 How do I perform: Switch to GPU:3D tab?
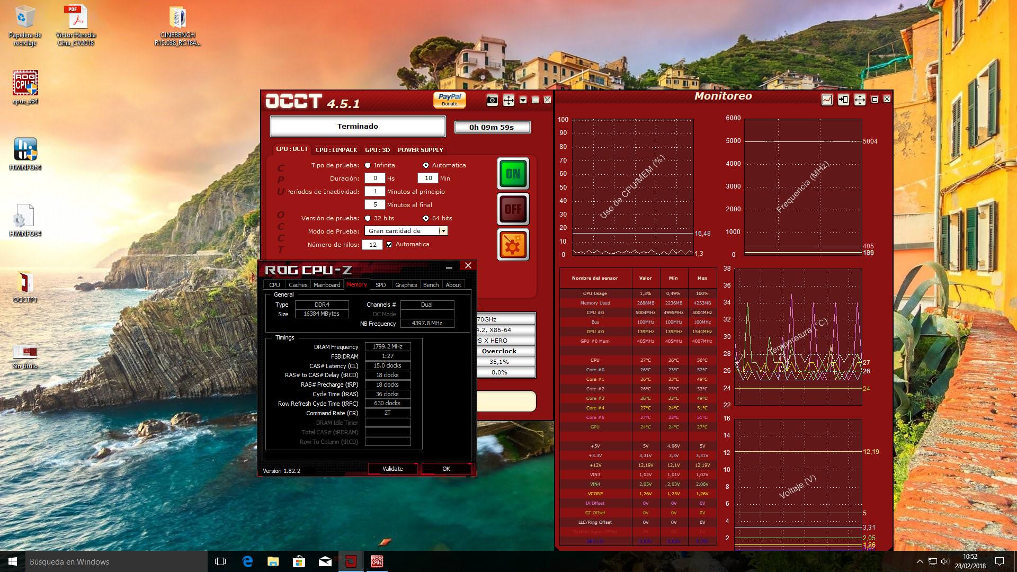pyautogui.click(x=377, y=150)
